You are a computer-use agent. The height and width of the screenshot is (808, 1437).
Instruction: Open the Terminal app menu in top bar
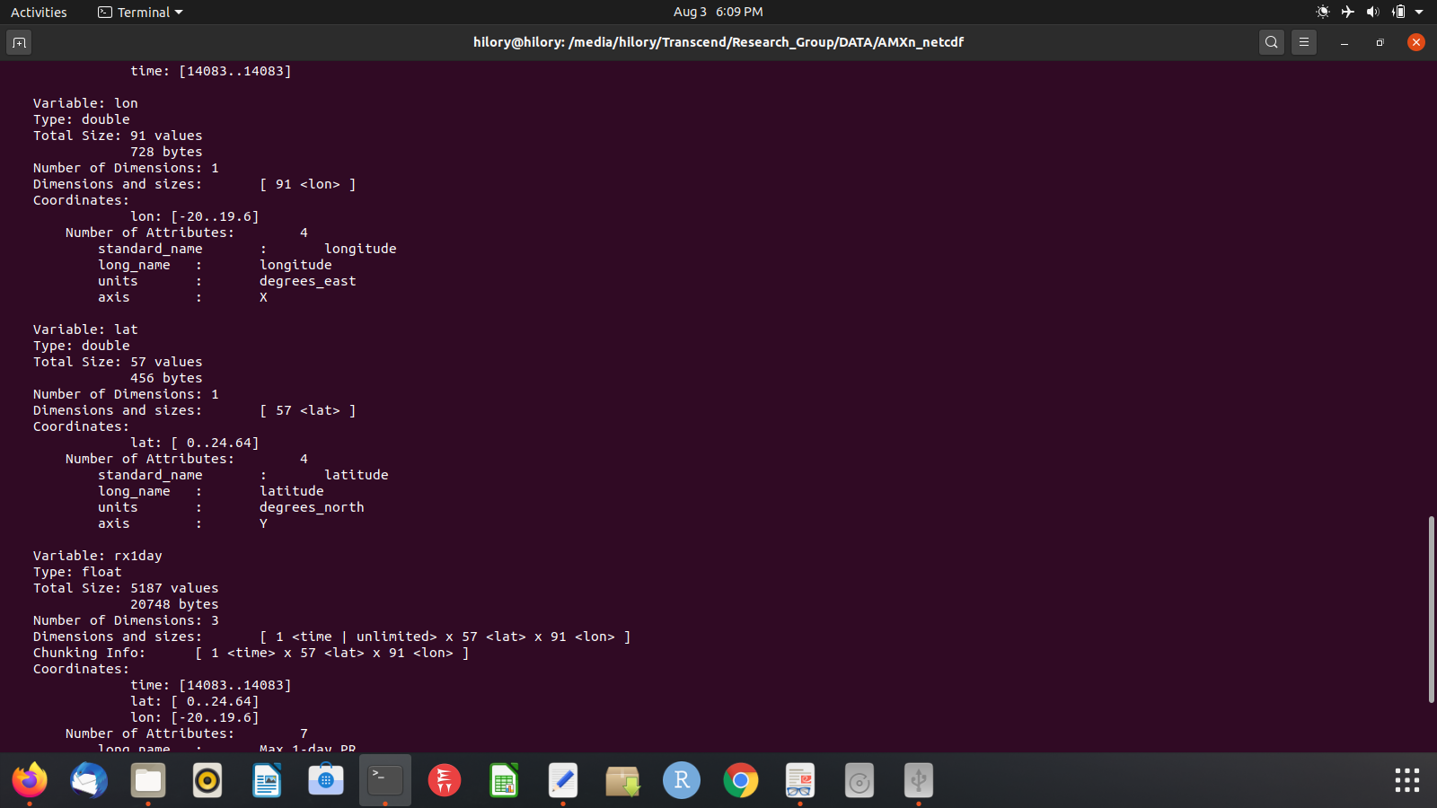[140, 13]
